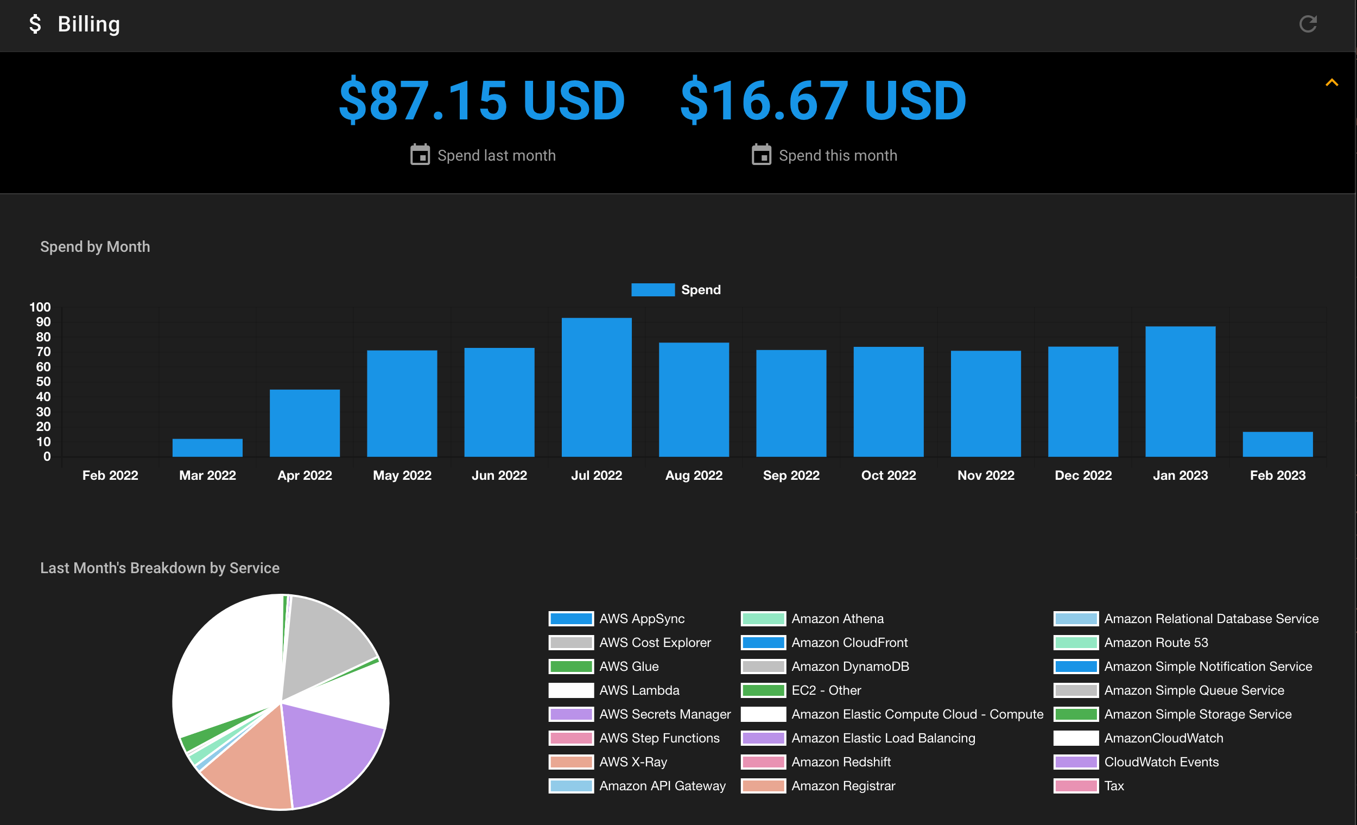
Task: Click calendar icon next to Spend this month
Action: pos(762,155)
